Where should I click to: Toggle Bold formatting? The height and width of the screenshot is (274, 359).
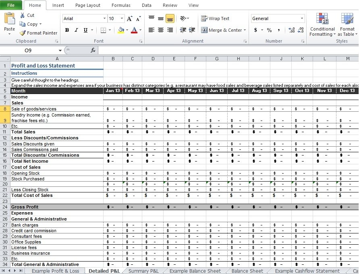[x=67, y=30]
